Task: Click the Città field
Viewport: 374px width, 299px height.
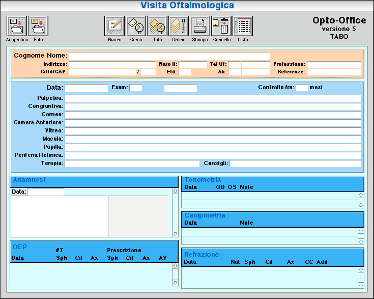Action: click(103, 72)
